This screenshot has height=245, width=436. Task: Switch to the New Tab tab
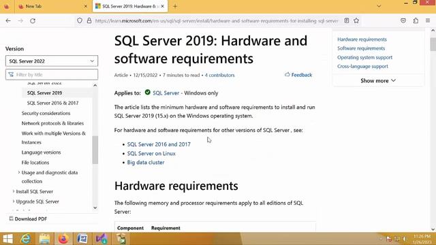53,6
